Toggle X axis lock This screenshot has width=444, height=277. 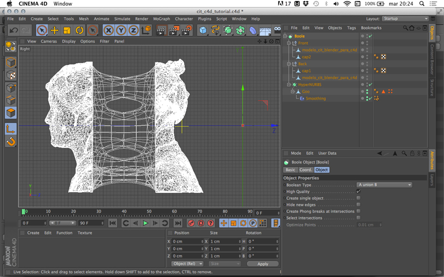coord(108,30)
